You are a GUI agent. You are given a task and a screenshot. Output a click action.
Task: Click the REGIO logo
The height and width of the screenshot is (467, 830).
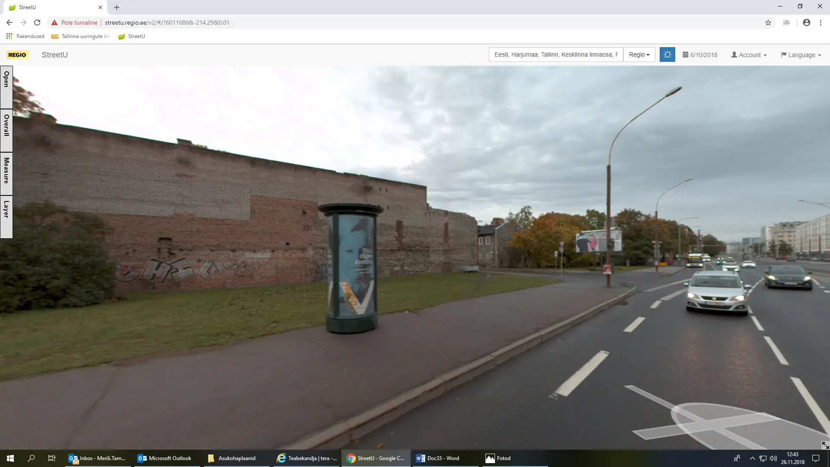point(17,55)
